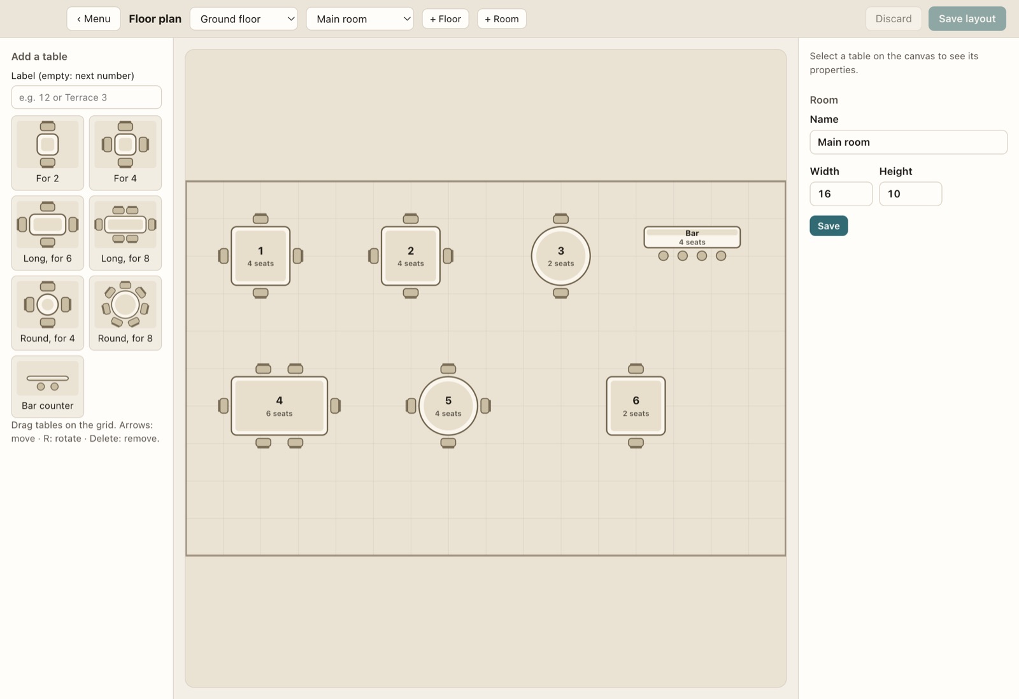
Task: Focus the table label input field
Action: coord(87,97)
